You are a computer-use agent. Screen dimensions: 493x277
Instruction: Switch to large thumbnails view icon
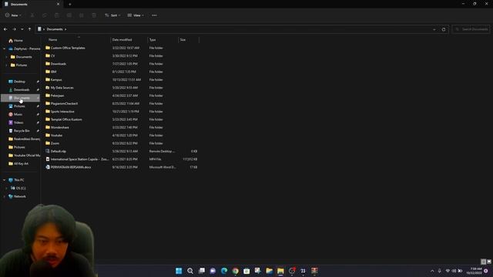tap(489, 262)
